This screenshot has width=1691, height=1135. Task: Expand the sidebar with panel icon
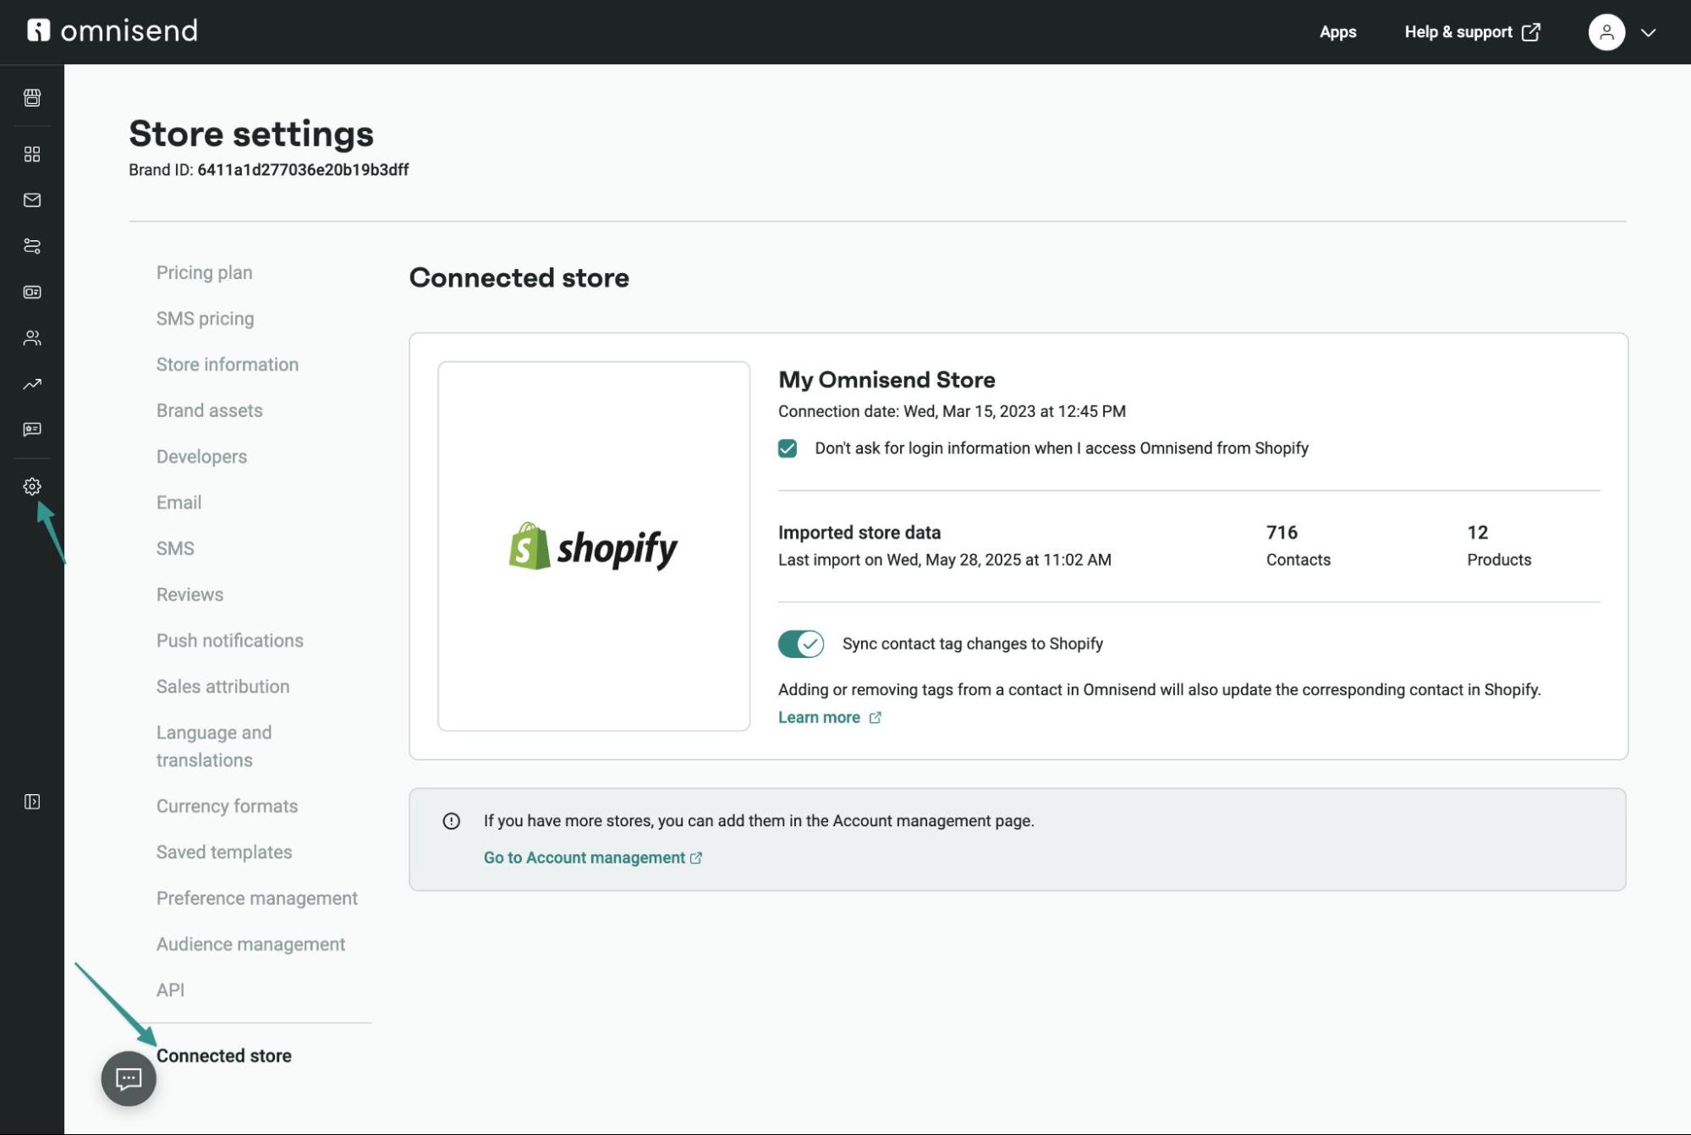(x=32, y=802)
